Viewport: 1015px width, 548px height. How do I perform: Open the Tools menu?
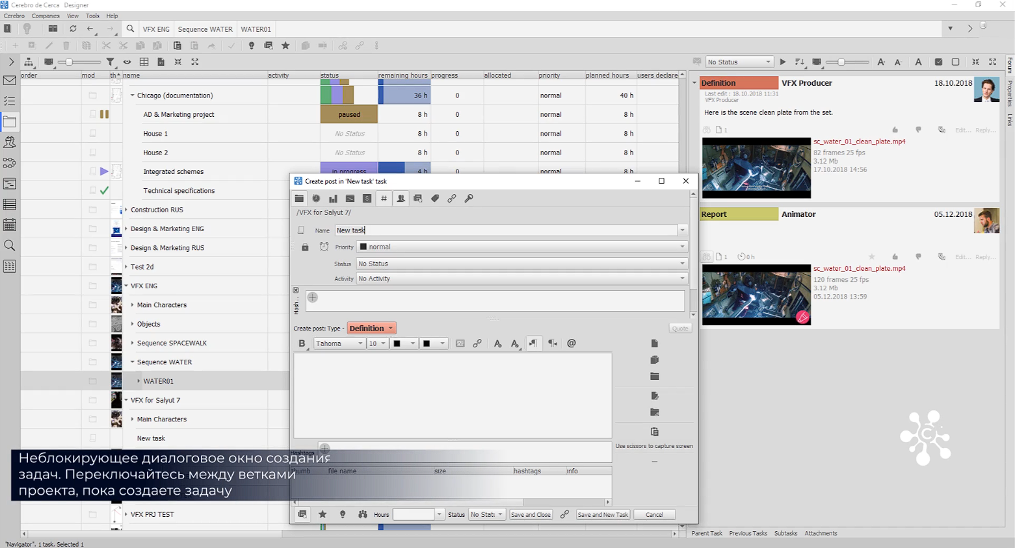(93, 16)
